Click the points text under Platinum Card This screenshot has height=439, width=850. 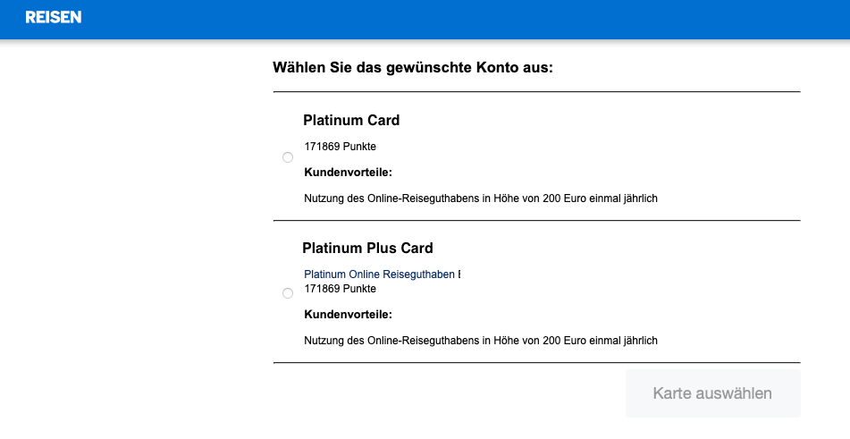pyautogui.click(x=340, y=146)
